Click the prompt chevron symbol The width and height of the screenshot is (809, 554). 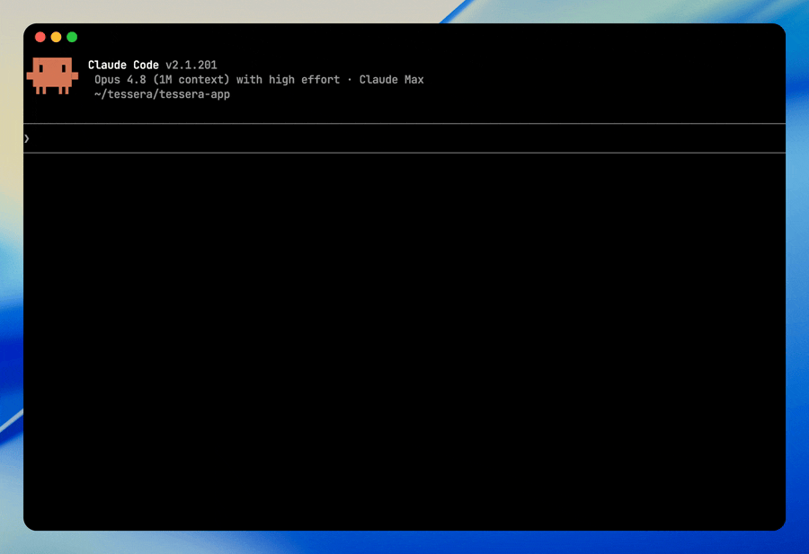tap(27, 138)
